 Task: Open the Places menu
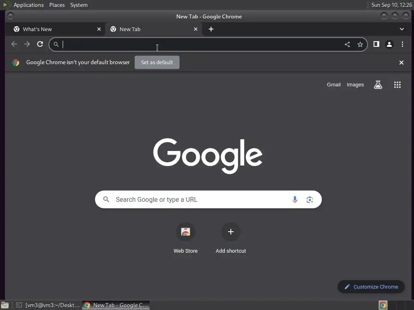[x=57, y=5]
